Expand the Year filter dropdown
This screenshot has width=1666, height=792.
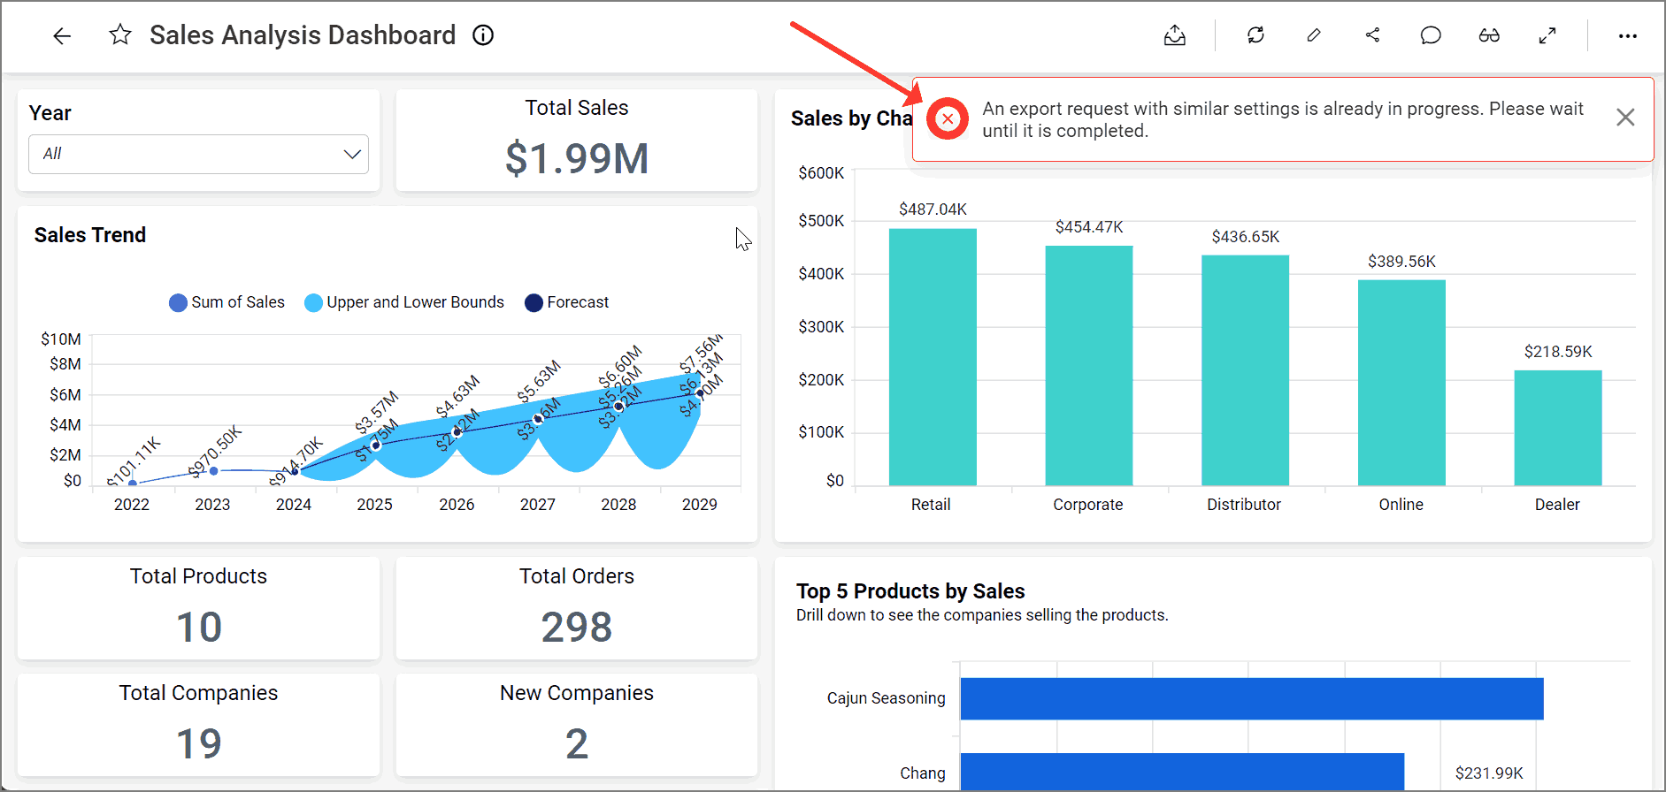pos(198,154)
